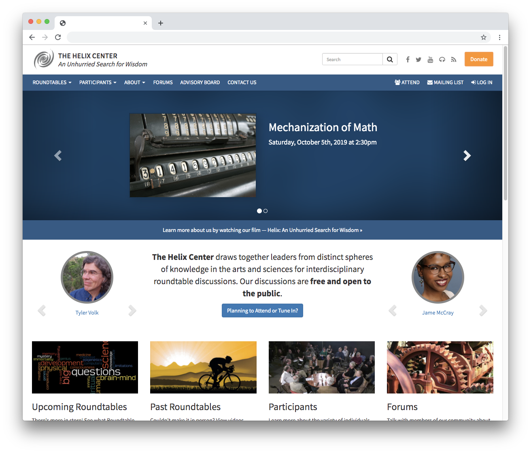Open the Twitter icon link
The width and height of the screenshot is (531, 453).
(418, 60)
